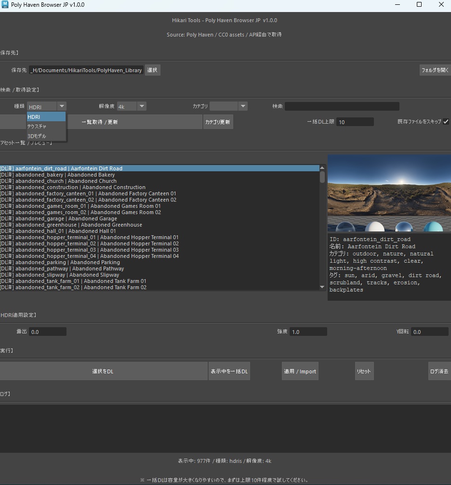This screenshot has height=485, width=451.
Task: Select abandoned_games_room_02 list entry
Action: pos(159,212)
